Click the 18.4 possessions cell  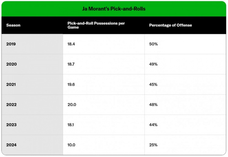point(71,44)
